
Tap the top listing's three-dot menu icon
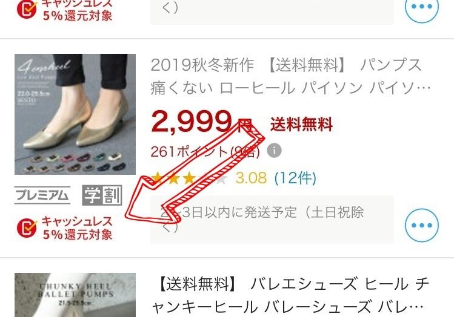(x=422, y=7)
